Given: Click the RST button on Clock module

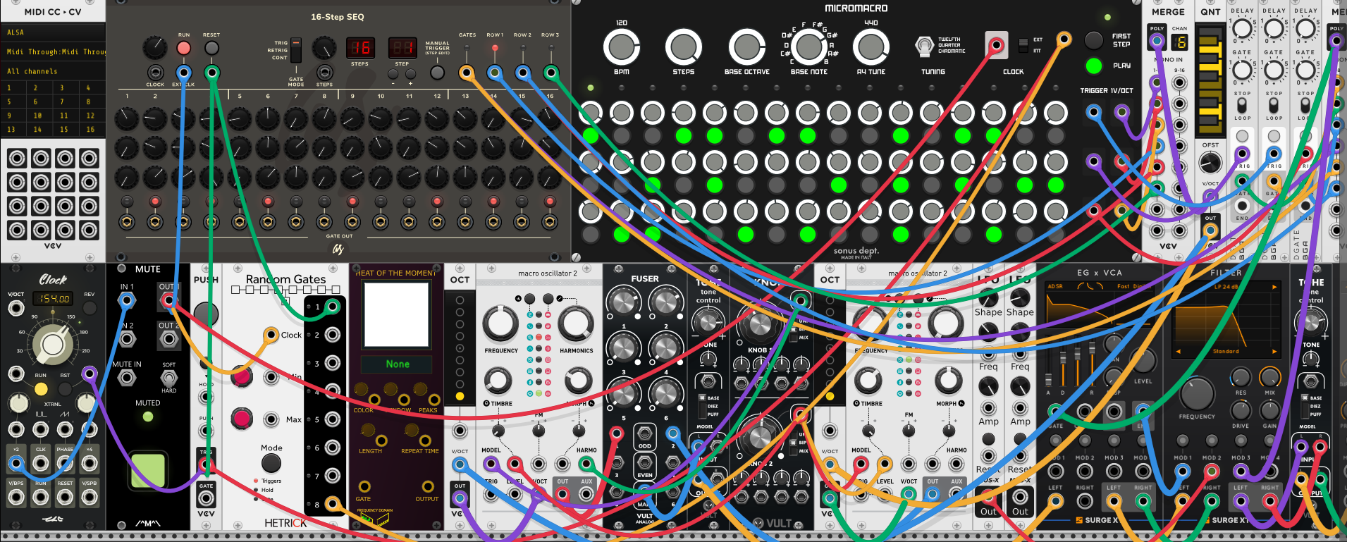Looking at the screenshot, I should point(65,389).
